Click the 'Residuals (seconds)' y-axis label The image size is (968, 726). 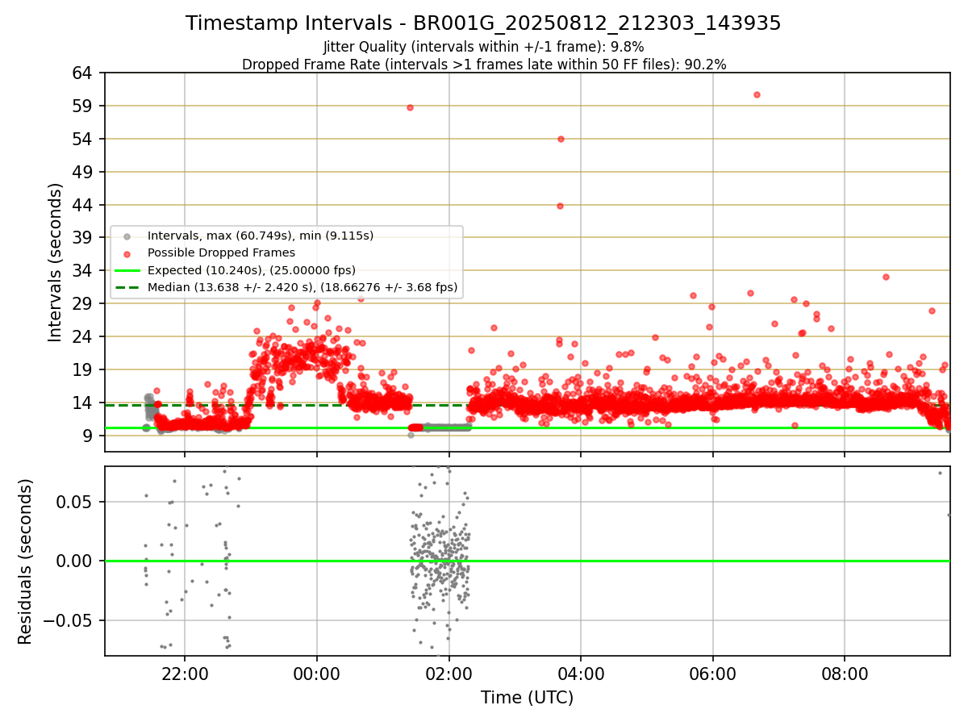(x=25, y=561)
